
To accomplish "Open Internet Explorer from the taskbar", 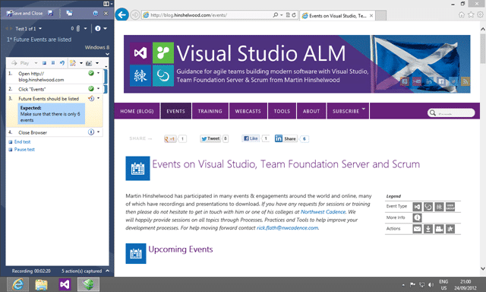I will pos(17,284).
